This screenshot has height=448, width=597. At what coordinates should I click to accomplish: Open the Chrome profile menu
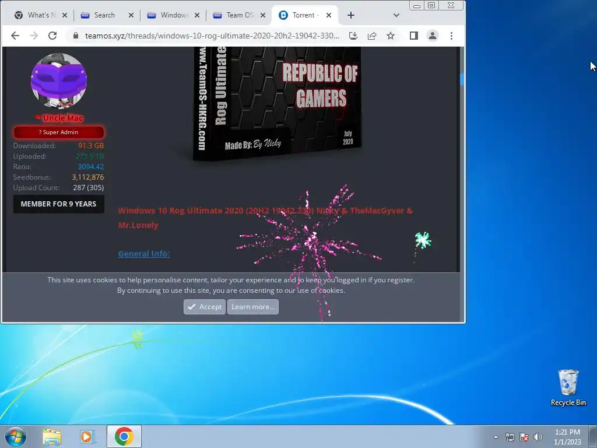click(x=433, y=36)
